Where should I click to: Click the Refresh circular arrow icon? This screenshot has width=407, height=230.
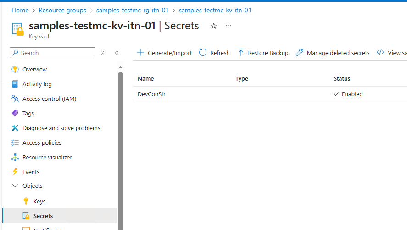tap(203, 53)
